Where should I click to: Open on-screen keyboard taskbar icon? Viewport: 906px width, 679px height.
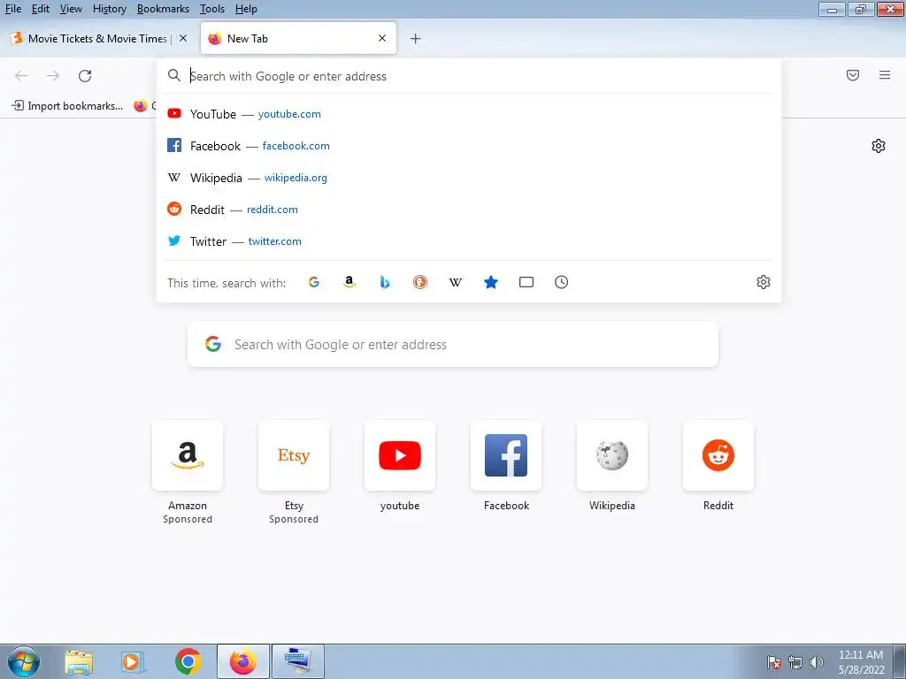click(297, 661)
